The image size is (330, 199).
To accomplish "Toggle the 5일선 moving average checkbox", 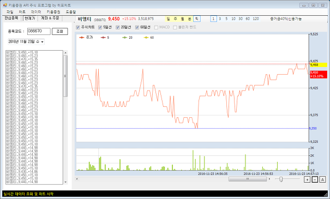I will [100, 27].
